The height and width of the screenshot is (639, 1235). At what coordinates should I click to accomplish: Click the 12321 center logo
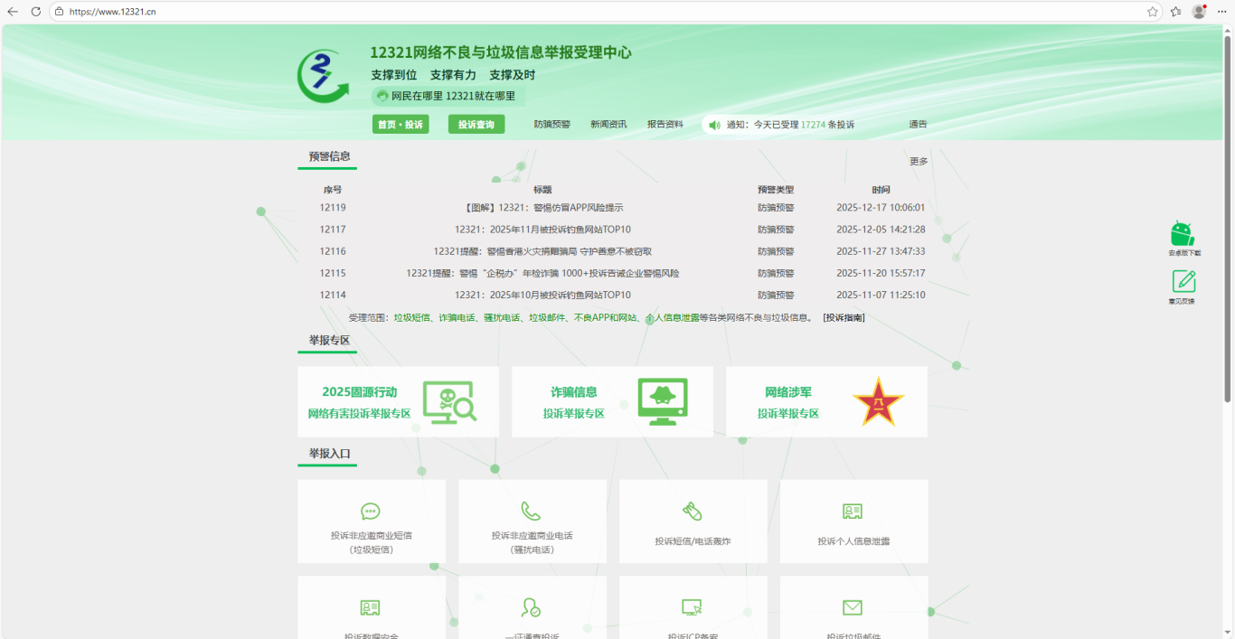(x=323, y=77)
